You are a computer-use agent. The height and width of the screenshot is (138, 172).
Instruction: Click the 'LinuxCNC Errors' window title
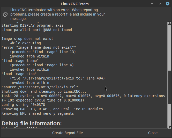tap(75, 4)
